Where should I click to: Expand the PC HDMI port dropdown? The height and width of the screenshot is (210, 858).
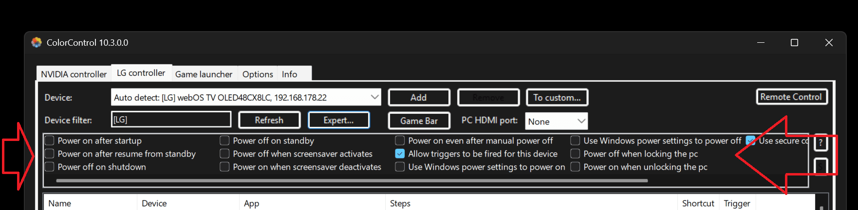point(581,121)
